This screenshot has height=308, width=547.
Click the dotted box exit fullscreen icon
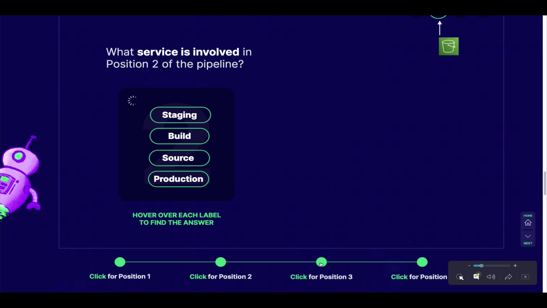pyautogui.click(x=525, y=277)
